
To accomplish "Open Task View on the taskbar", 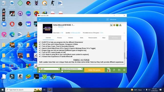I will tap(44, 90).
